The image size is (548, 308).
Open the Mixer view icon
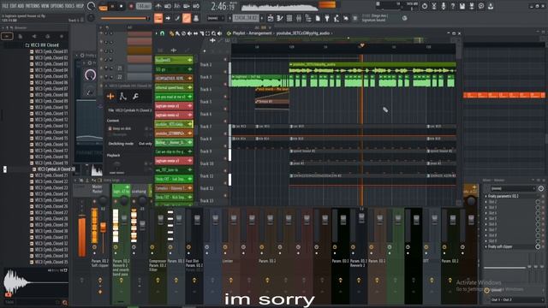pyautogui.click(x=299, y=18)
